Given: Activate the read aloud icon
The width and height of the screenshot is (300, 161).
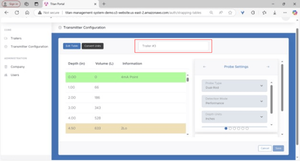Looking at the screenshot, I should coord(221,13).
